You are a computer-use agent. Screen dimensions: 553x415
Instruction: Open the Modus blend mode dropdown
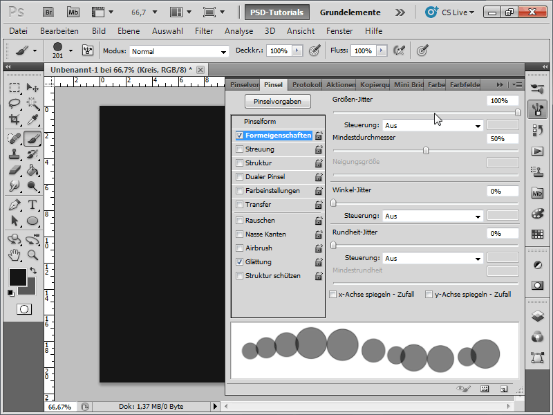point(179,51)
